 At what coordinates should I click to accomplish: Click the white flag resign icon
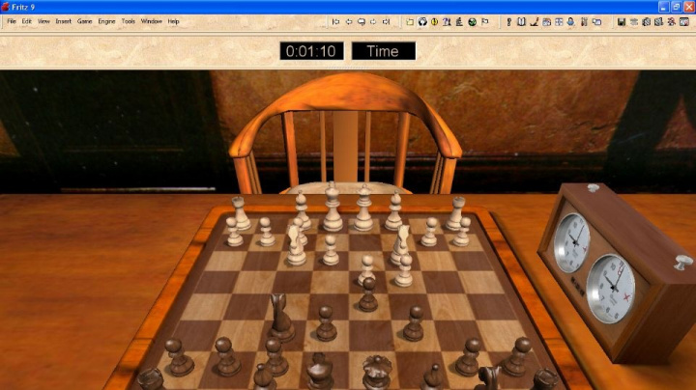tap(484, 21)
